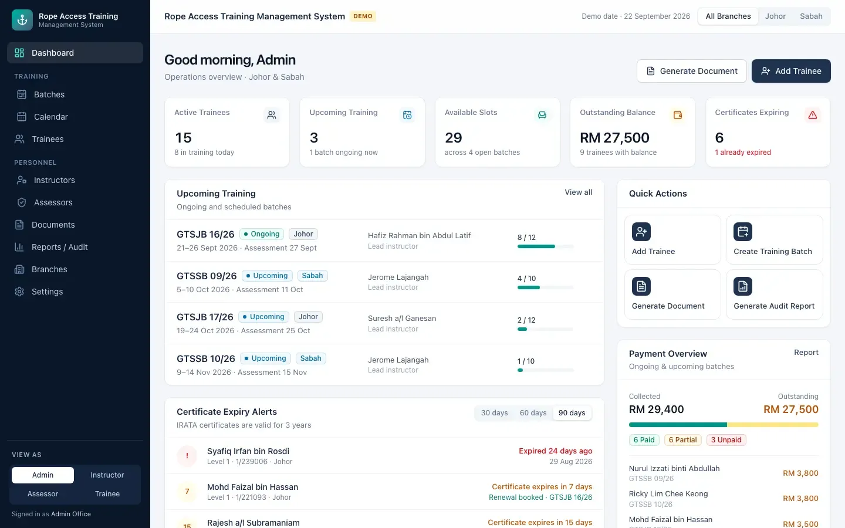
Task: Click the Branches building icon
Action: click(19, 269)
